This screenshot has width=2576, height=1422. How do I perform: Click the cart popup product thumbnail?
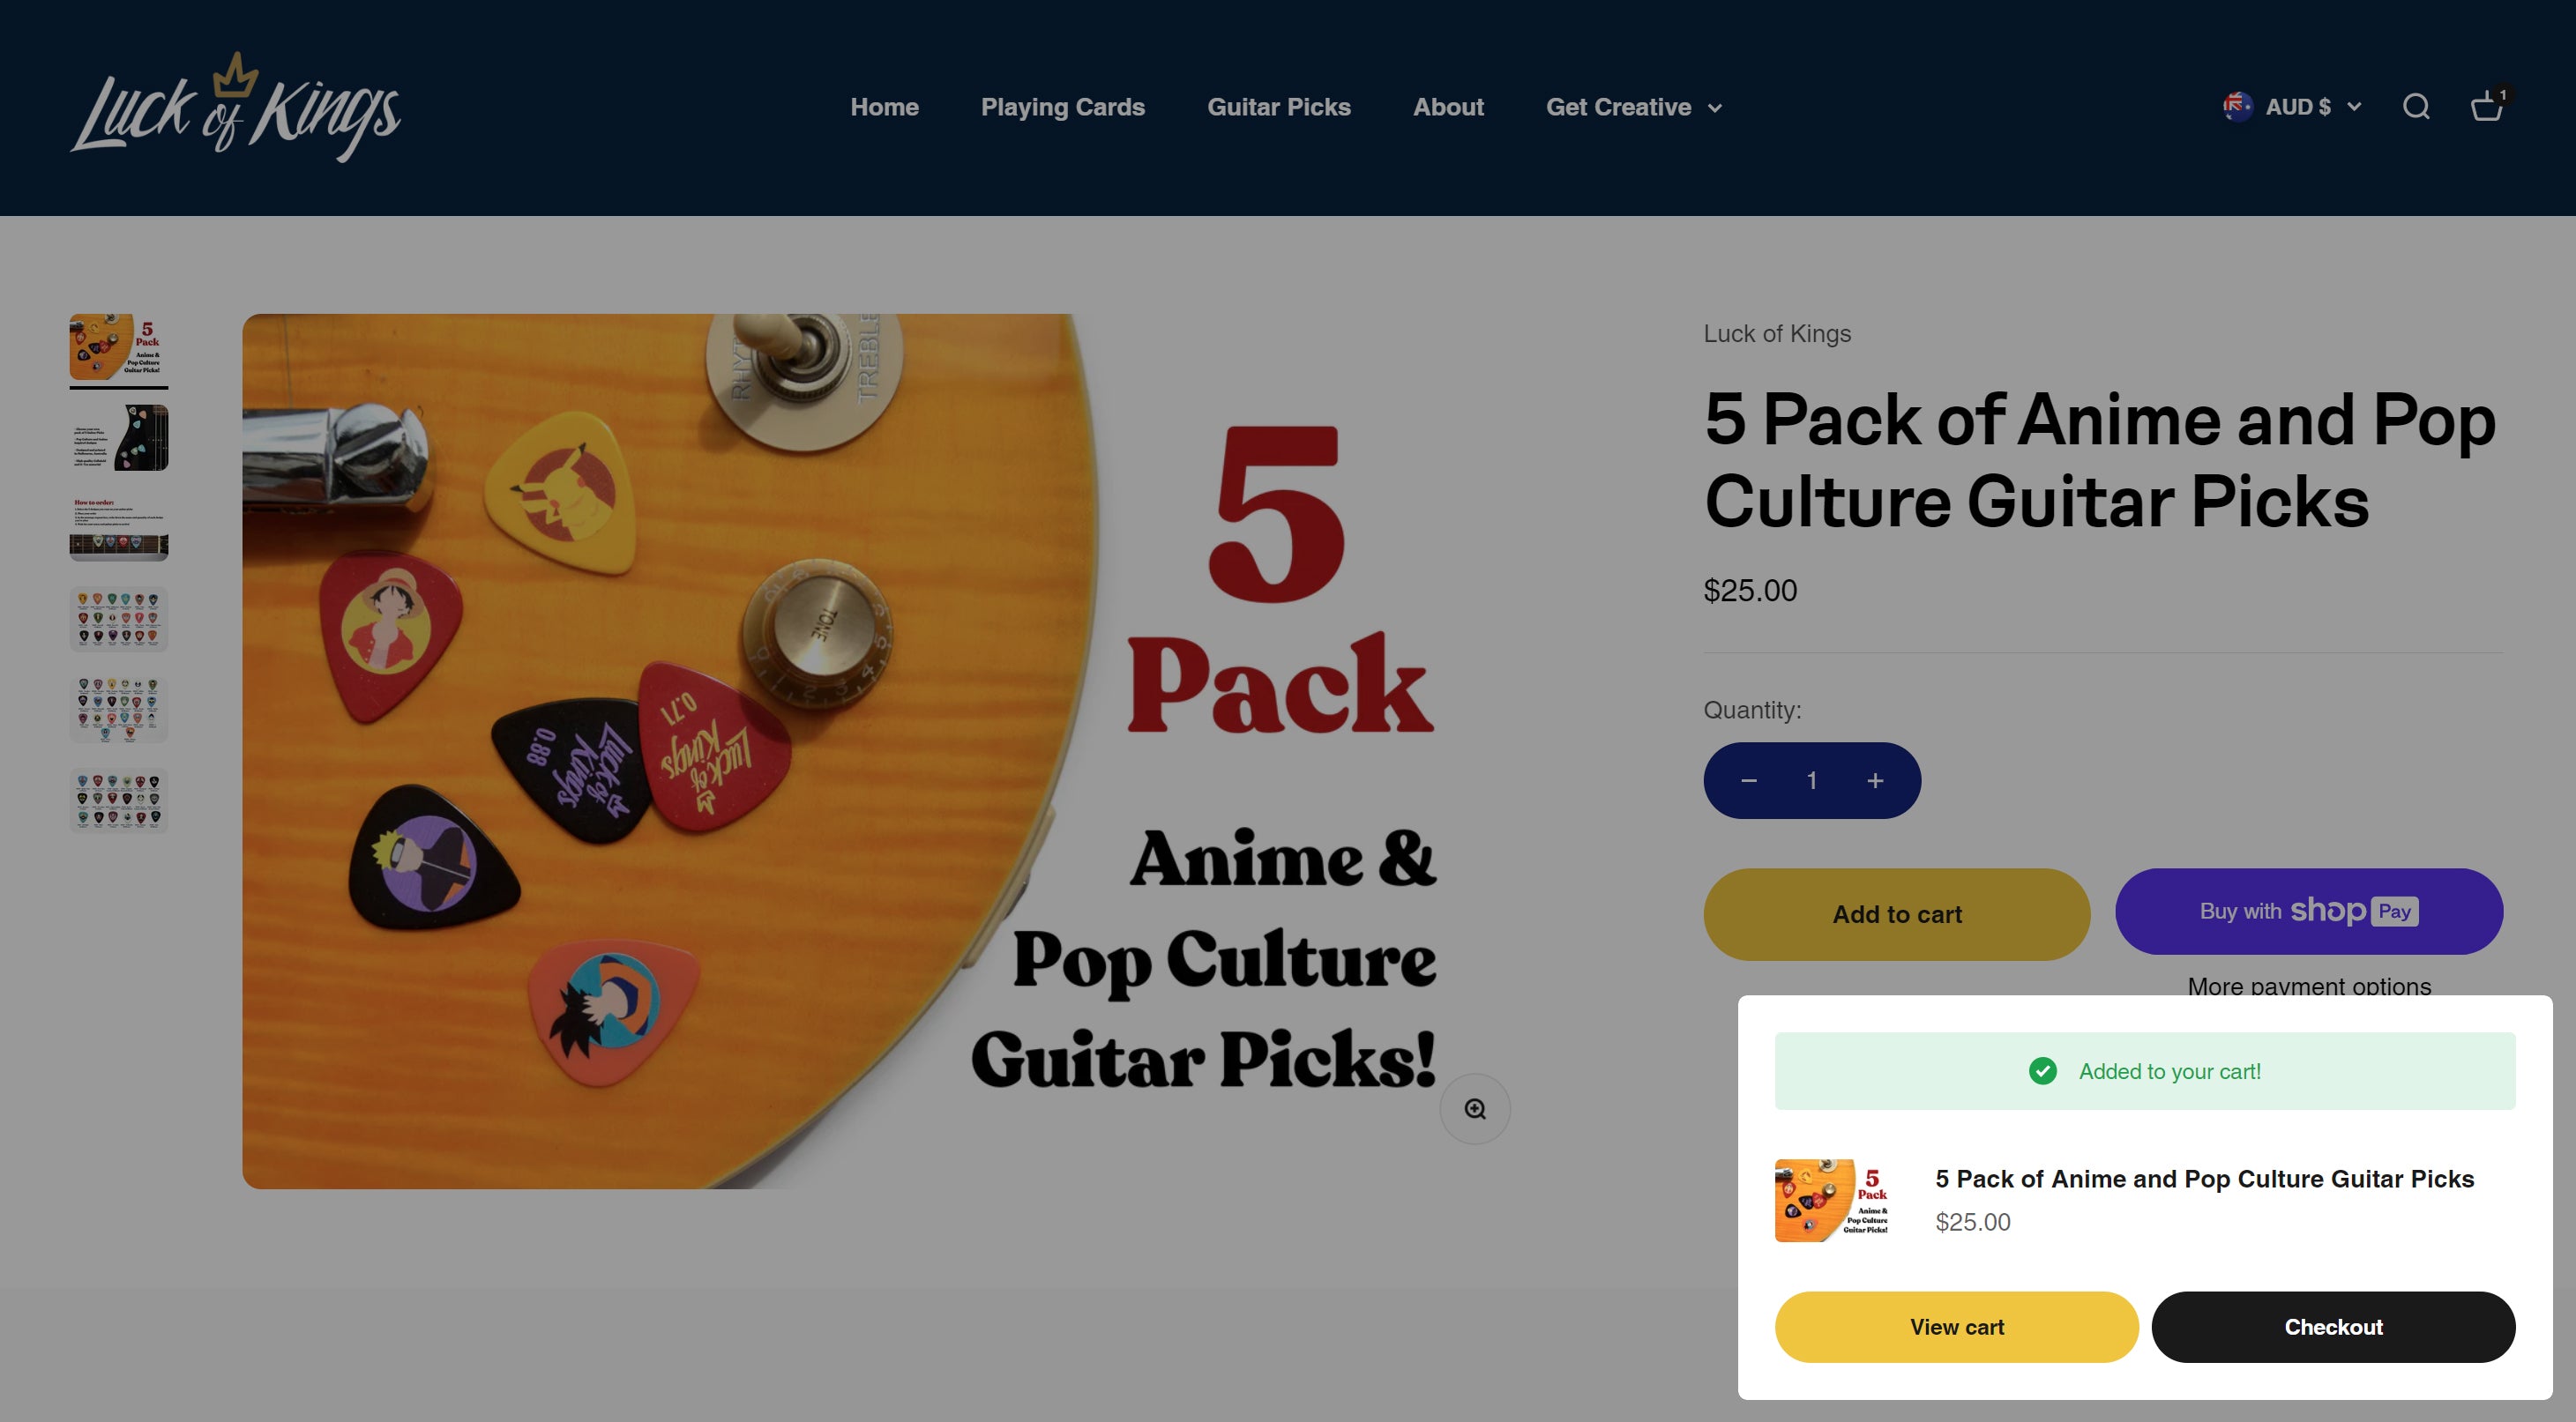point(1832,1200)
